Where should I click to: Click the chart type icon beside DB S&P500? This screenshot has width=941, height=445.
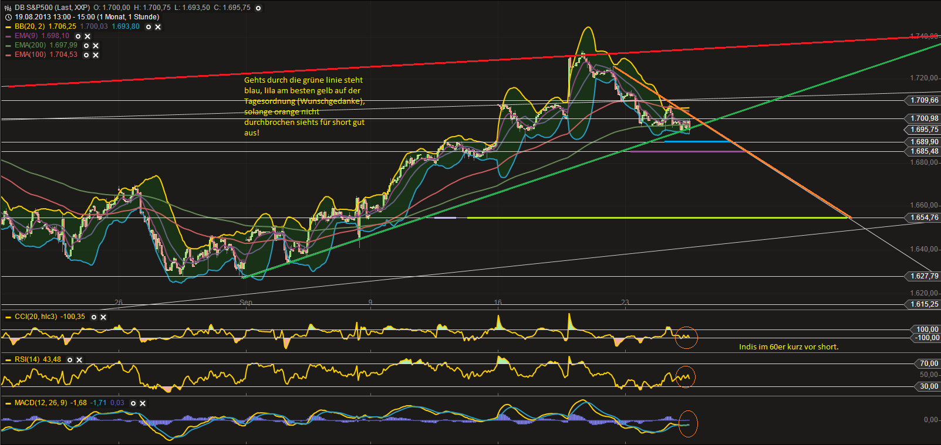(x=8, y=8)
